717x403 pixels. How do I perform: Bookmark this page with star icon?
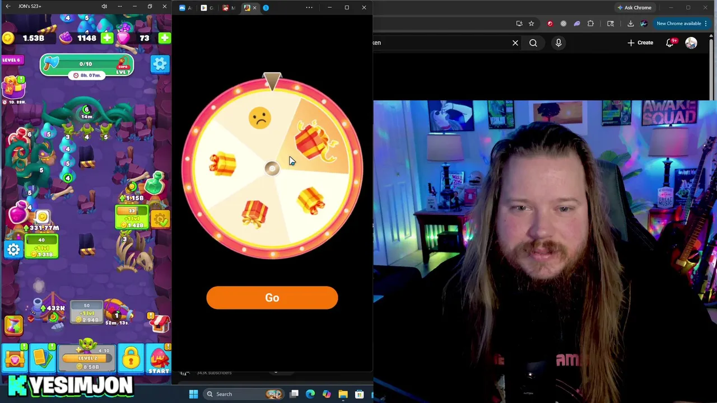pos(531,24)
